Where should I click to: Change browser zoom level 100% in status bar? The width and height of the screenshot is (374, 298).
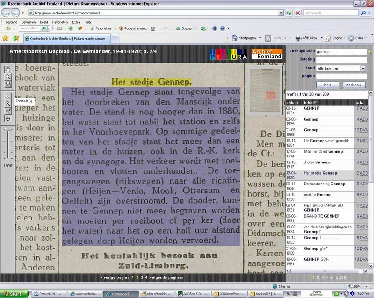(x=358, y=286)
